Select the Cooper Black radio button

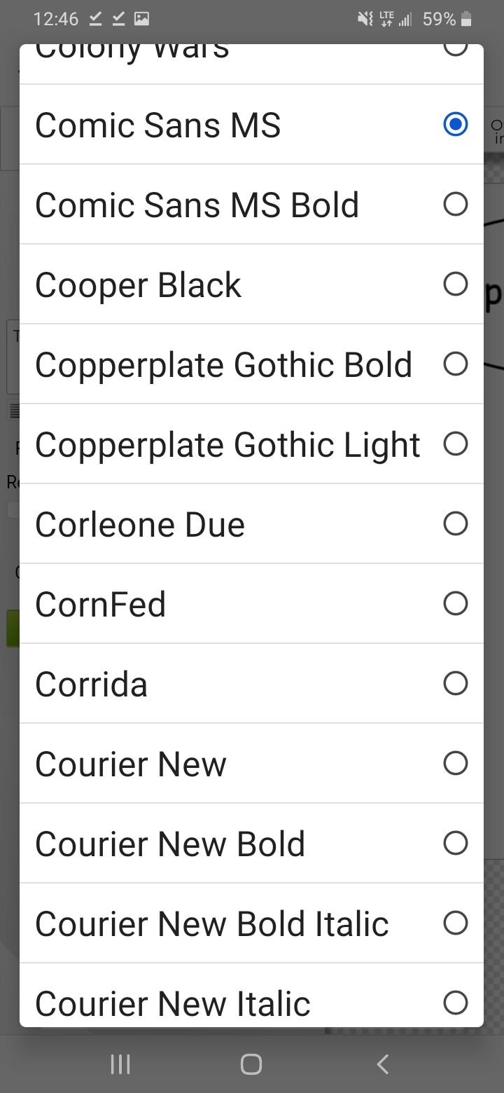pyautogui.click(x=455, y=284)
